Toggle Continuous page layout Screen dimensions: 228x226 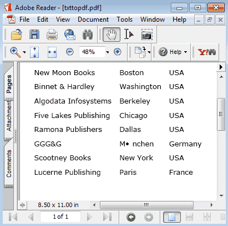(x=189, y=217)
